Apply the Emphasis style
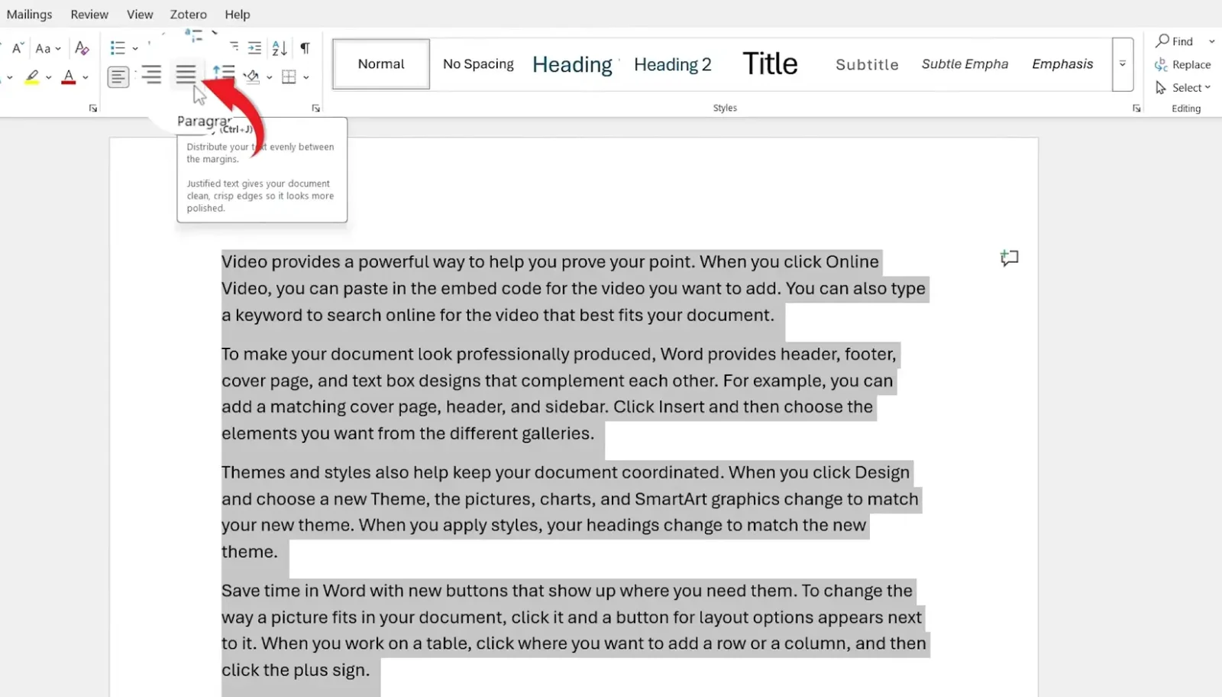Viewport: 1222px width, 697px height. [1062, 64]
